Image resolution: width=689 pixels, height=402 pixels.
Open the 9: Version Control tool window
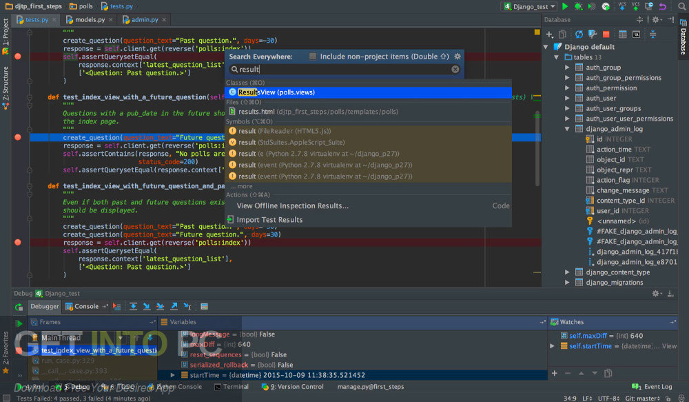coord(293,387)
